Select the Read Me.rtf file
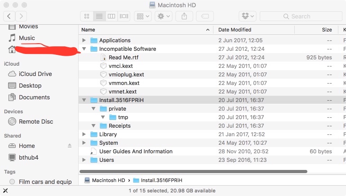Screen dimensions: 346x196 (124, 58)
